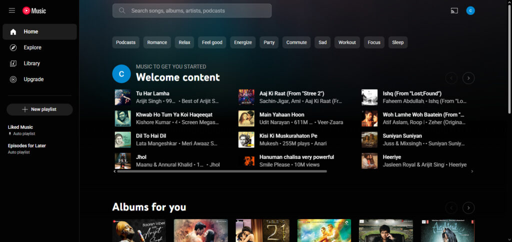Click the Library icon in sidebar

[x=13, y=63]
